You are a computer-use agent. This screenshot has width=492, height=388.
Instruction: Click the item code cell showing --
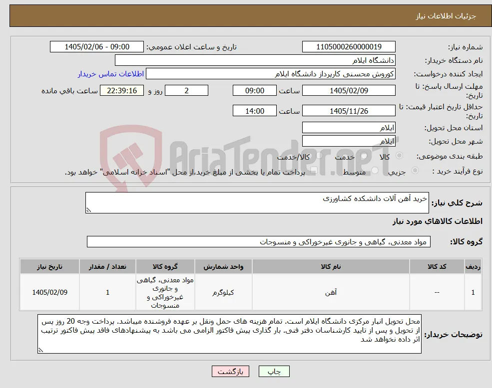437,292
